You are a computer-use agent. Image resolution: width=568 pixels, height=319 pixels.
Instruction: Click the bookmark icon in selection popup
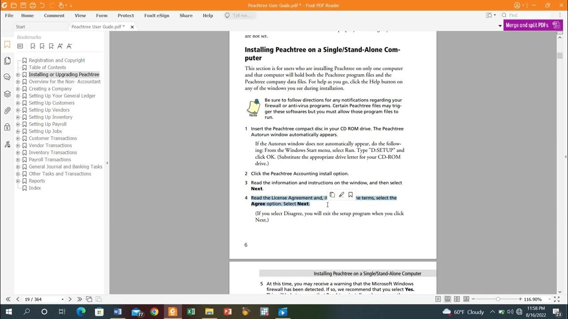coord(351,195)
